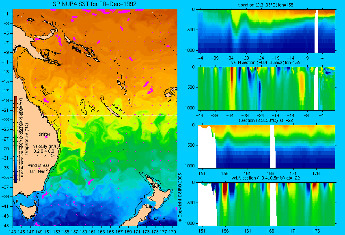Screen dimensions: 345x235
Task: Click the -45 latitude tick label on map
Action: (x=5, y=226)
